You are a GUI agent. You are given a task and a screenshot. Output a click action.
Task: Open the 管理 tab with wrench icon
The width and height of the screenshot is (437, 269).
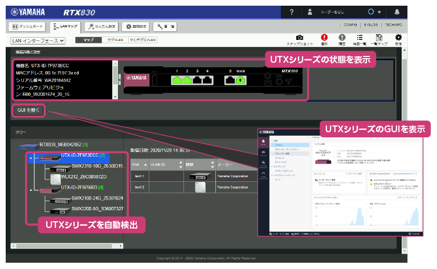(165, 26)
